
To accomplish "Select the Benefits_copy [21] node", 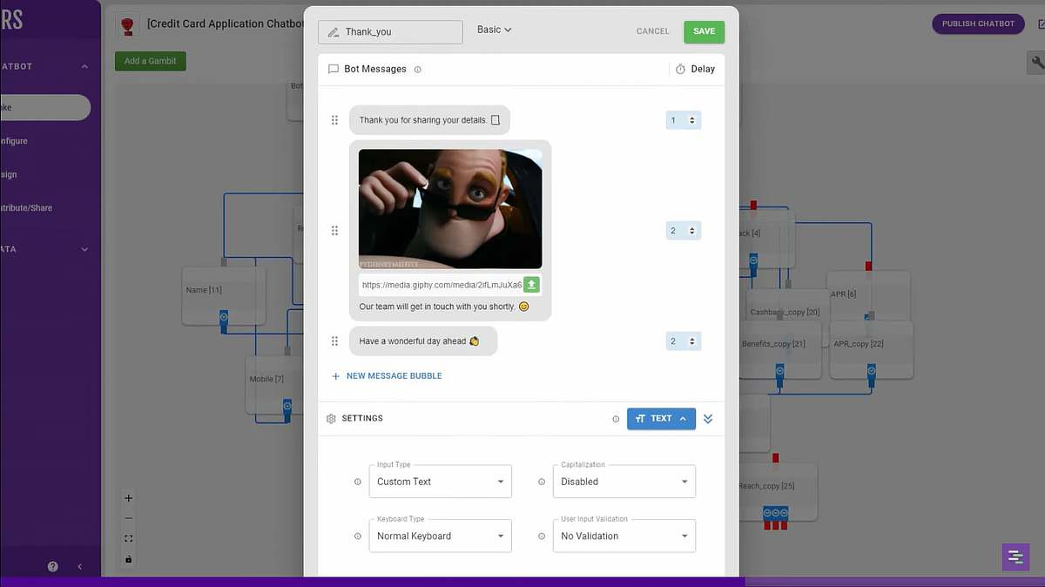I will [779, 348].
